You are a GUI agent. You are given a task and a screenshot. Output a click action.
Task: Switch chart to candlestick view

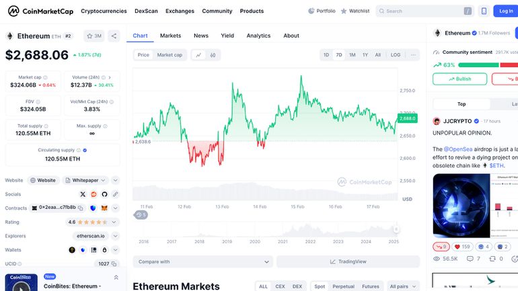pyautogui.click(x=213, y=55)
